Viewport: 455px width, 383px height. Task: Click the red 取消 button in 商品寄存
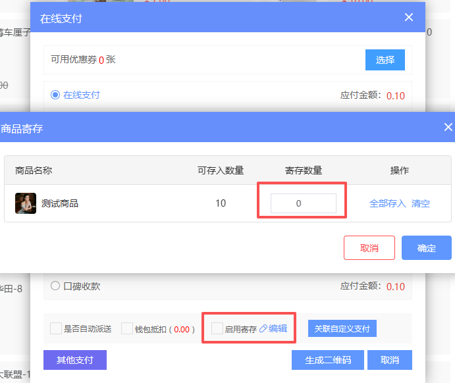coord(369,248)
